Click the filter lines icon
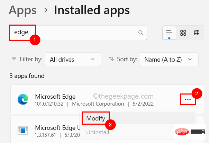The width and height of the screenshot is (209, 143). pos(14,59)
